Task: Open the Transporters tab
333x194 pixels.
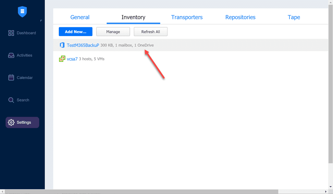Action: tap(187, 17)
